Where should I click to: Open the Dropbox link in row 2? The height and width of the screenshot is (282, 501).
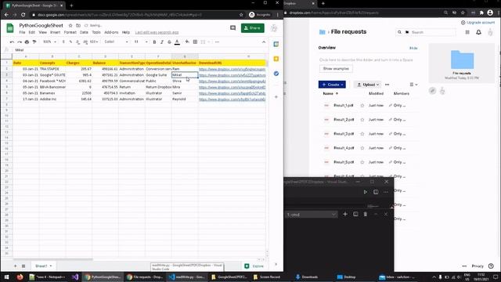click(x=232, y=69)
